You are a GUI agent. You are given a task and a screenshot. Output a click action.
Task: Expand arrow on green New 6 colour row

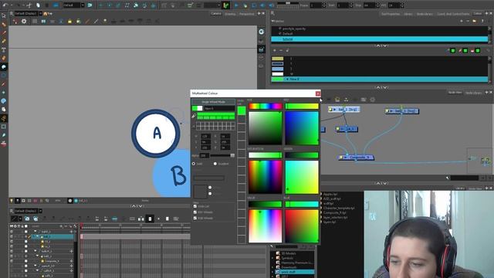(287, 79)
